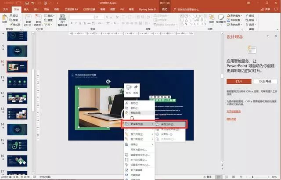Choose Save as Picture in context menu
281x180 pixels.
click(x=139, y=150)
